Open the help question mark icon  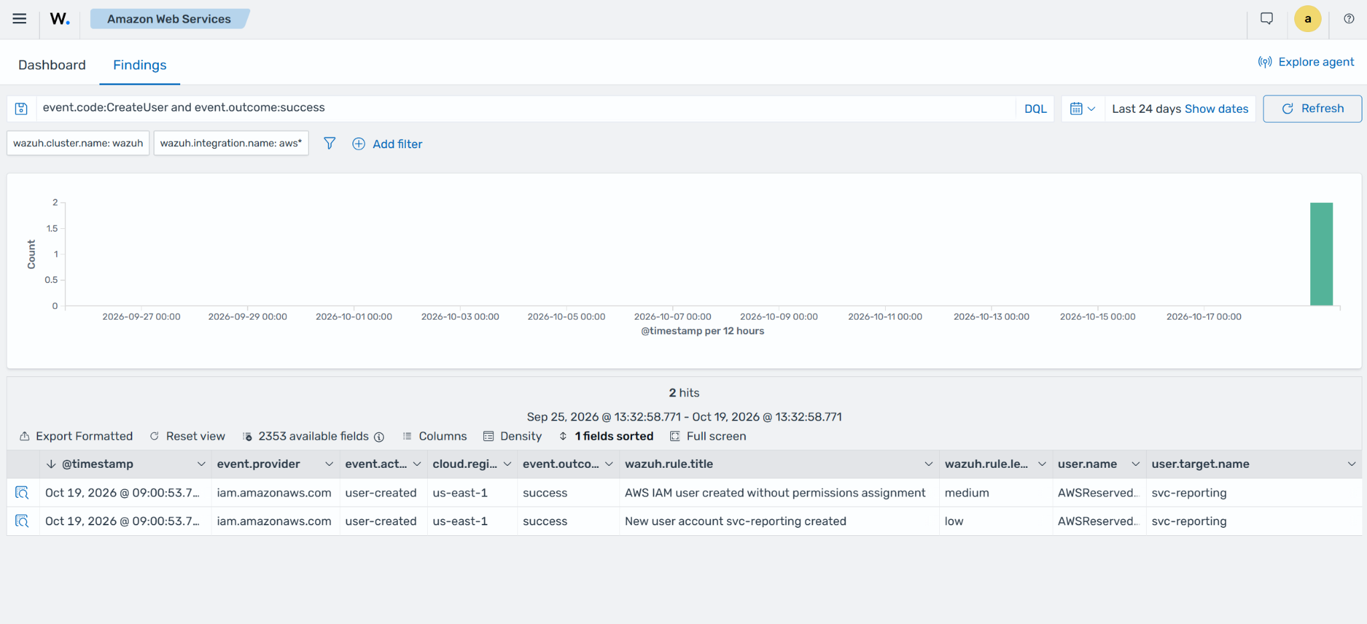pos(1349,19)
